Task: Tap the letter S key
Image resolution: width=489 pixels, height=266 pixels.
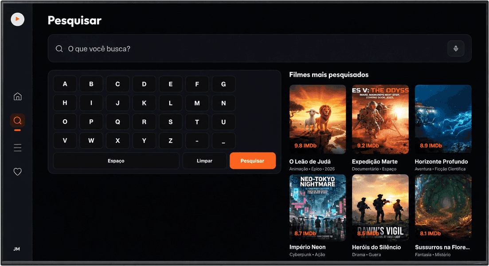Action: click(171, 121)
